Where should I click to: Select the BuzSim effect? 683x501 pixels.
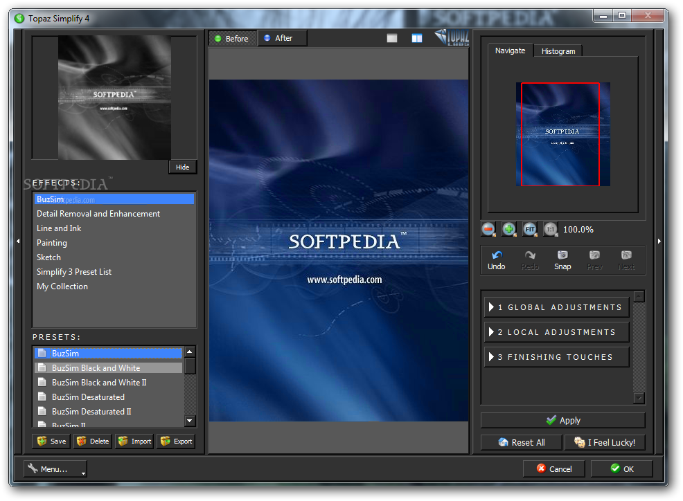(x=114, y=199)
